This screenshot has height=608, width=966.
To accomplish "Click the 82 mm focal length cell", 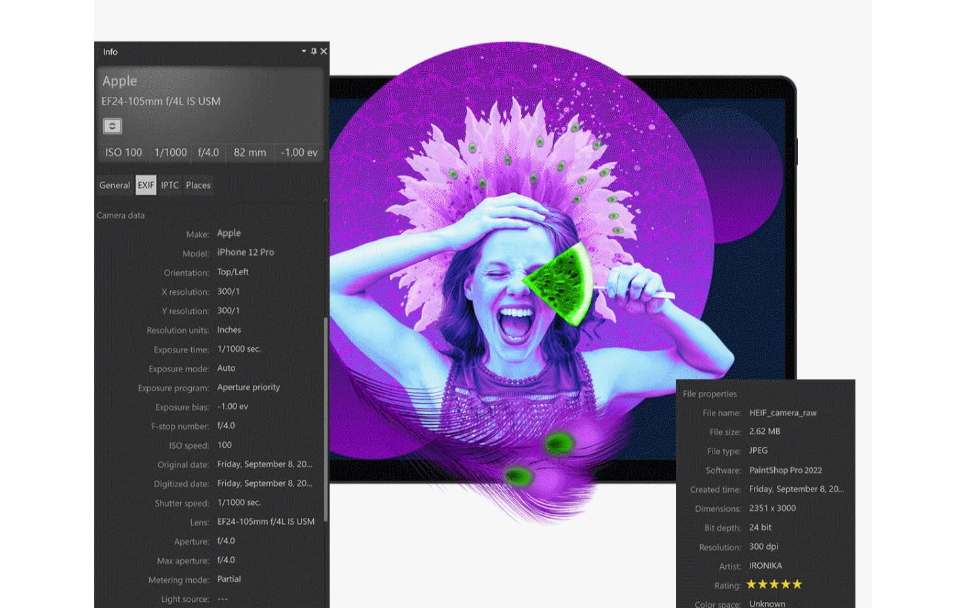I will tap(249, 153).
